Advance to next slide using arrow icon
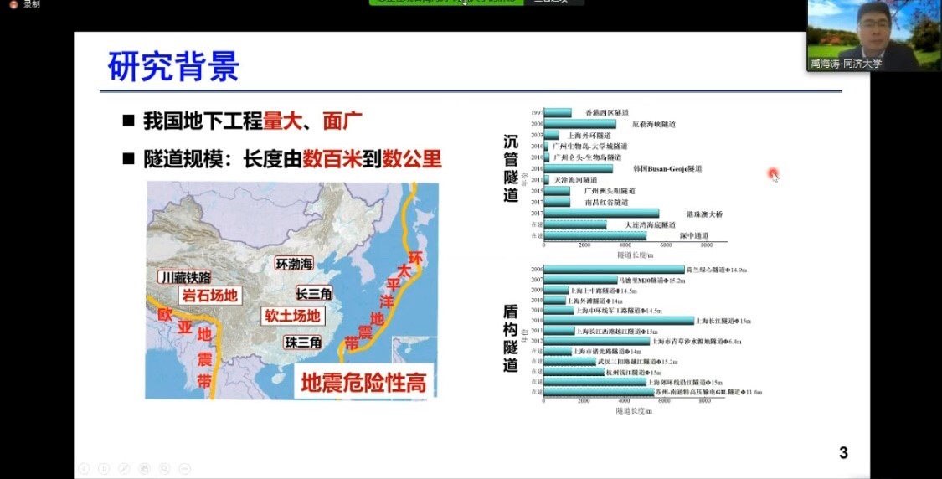This screenshot has height=479, width=942. 104,468
